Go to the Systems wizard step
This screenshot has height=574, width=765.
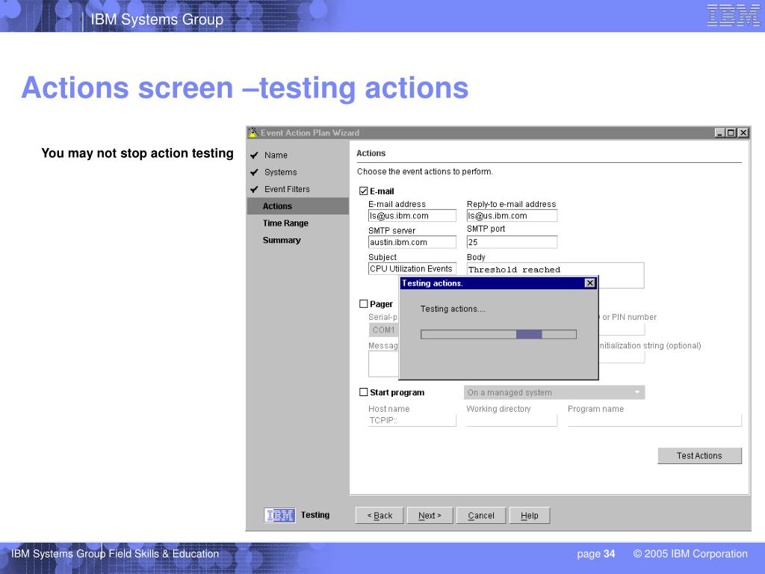(x=281, y=173)
